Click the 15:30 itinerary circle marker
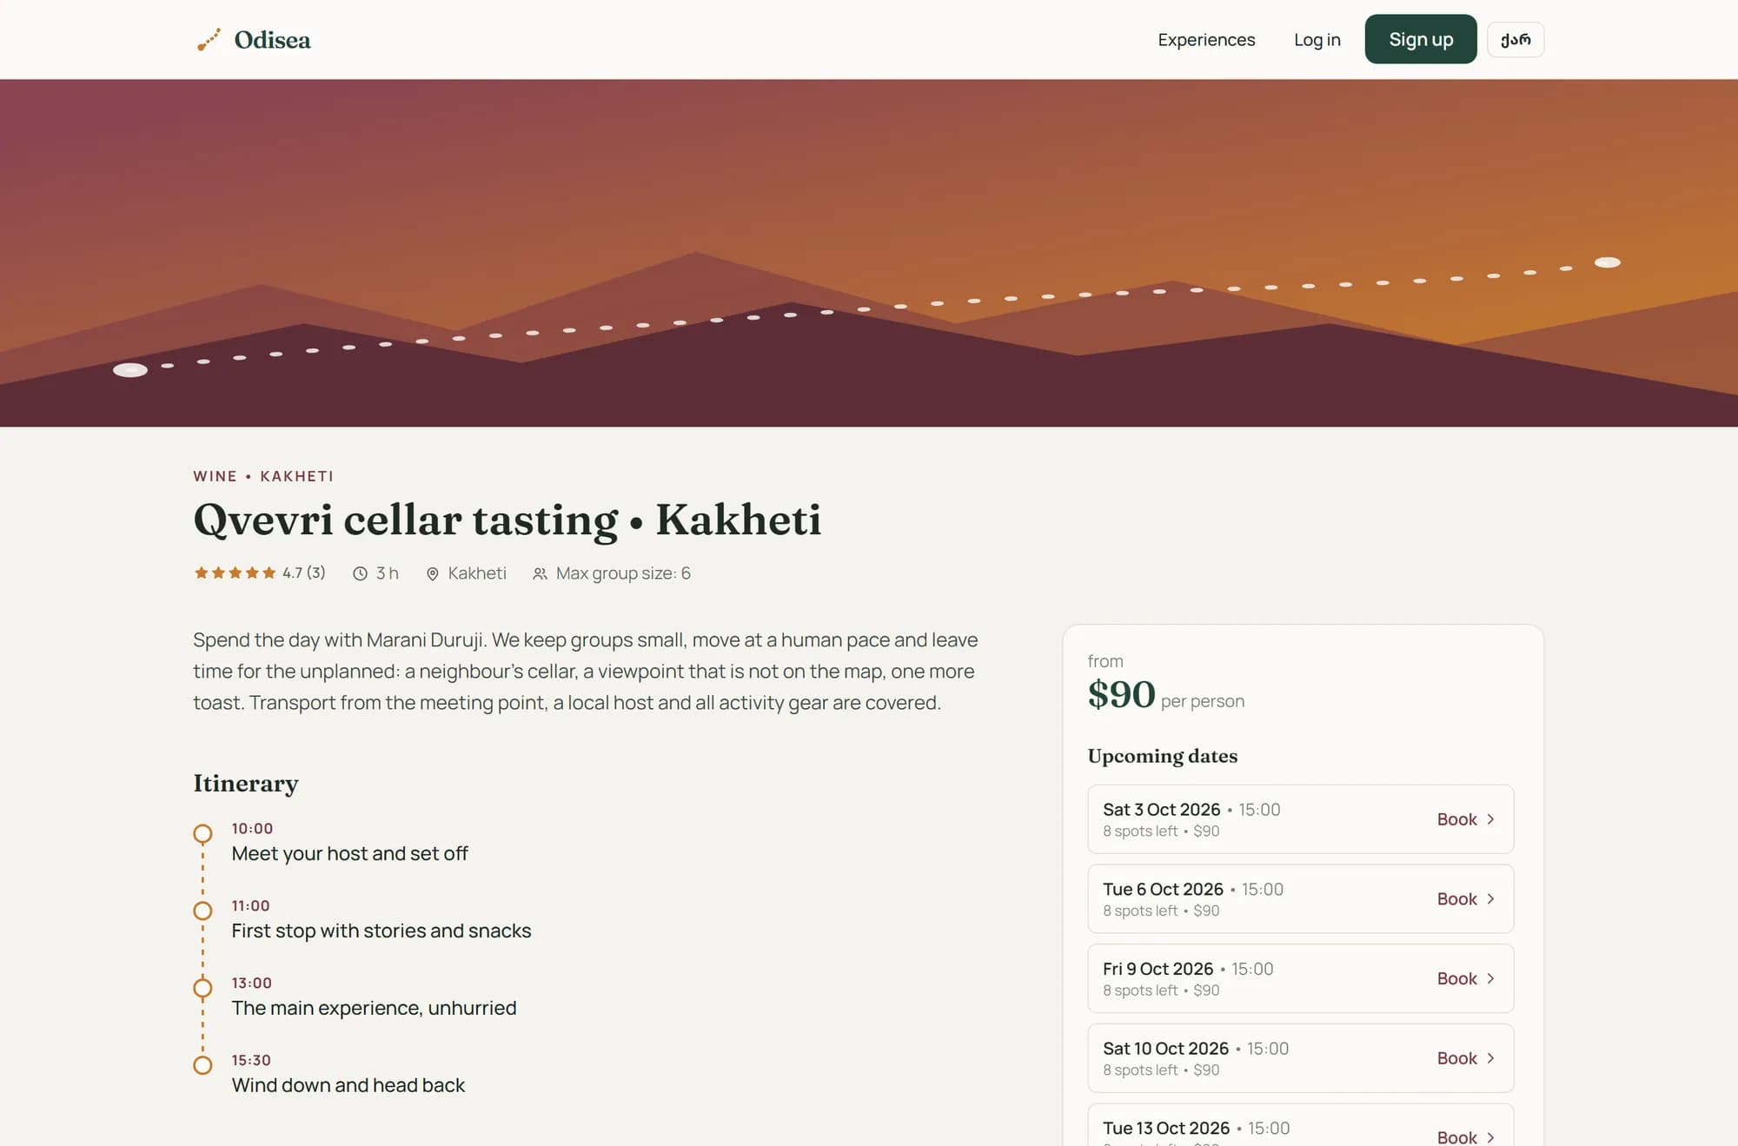The width and height of the screenshot is (1738, 1146). pos(202,1065)
